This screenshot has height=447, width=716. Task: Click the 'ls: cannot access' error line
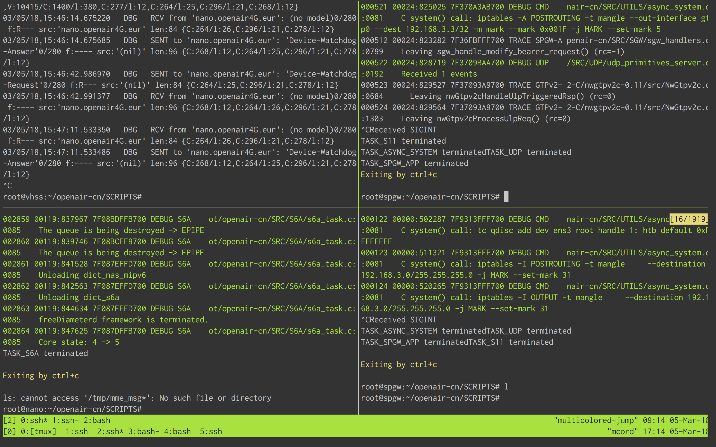137,398
